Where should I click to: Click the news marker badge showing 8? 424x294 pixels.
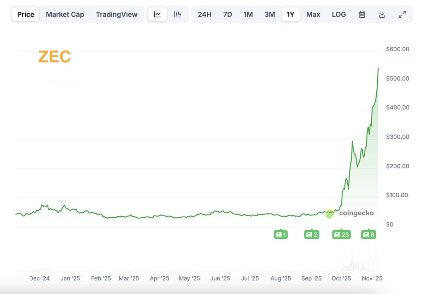coord(368,234)
